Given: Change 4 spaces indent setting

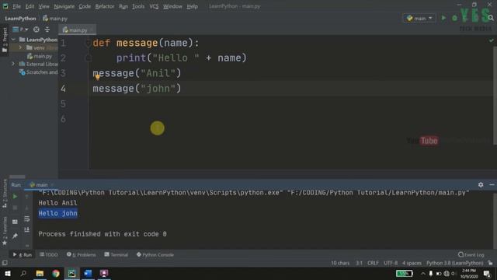Looking at the screenshot, I should (412, 263).
